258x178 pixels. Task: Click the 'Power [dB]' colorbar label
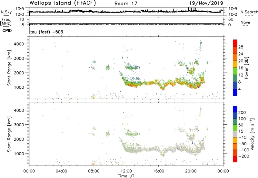(x=246, y=68)
